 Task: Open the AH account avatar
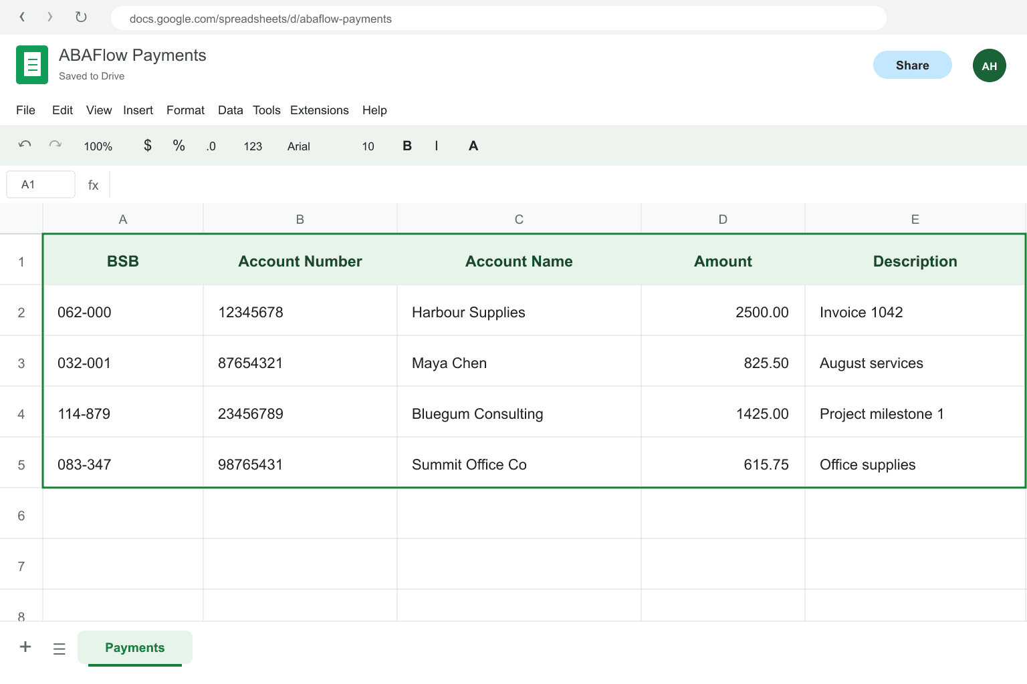(990, 65)
